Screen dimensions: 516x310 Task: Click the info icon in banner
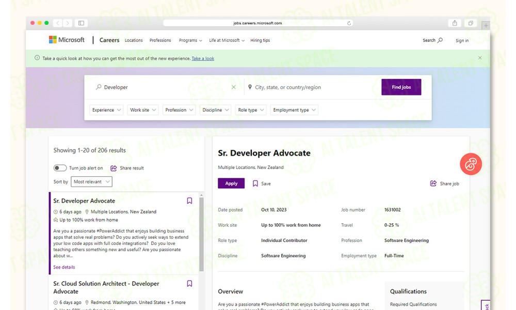37,58
